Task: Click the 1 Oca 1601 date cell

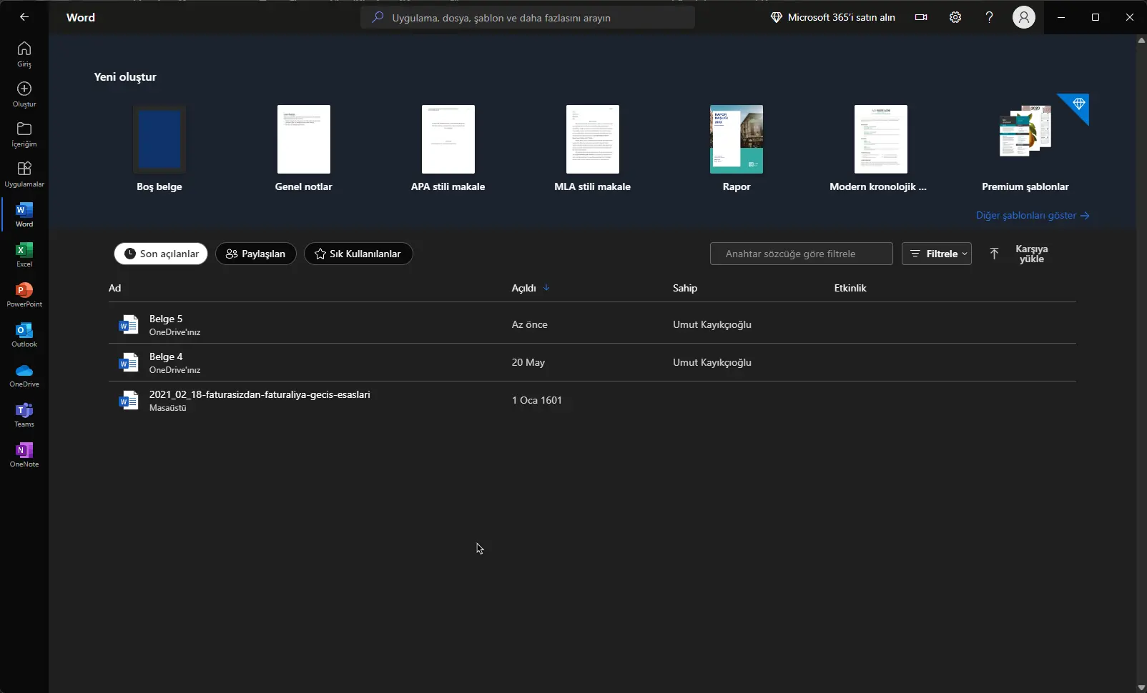Action: 537,400
